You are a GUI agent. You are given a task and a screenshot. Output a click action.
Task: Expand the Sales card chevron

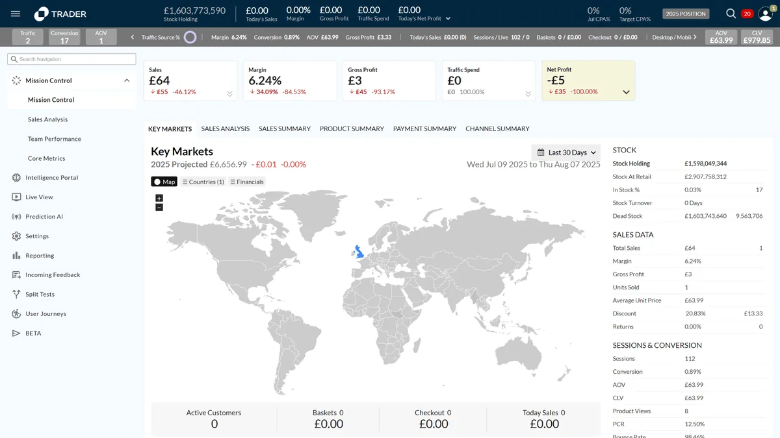click(229, 93)
